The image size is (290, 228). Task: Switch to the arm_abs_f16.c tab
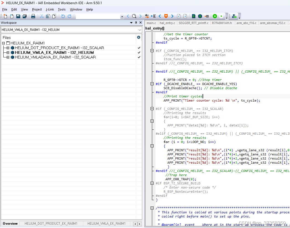[246, 23]
